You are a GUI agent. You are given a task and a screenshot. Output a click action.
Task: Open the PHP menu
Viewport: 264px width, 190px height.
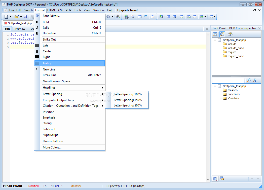pos(68,10)
